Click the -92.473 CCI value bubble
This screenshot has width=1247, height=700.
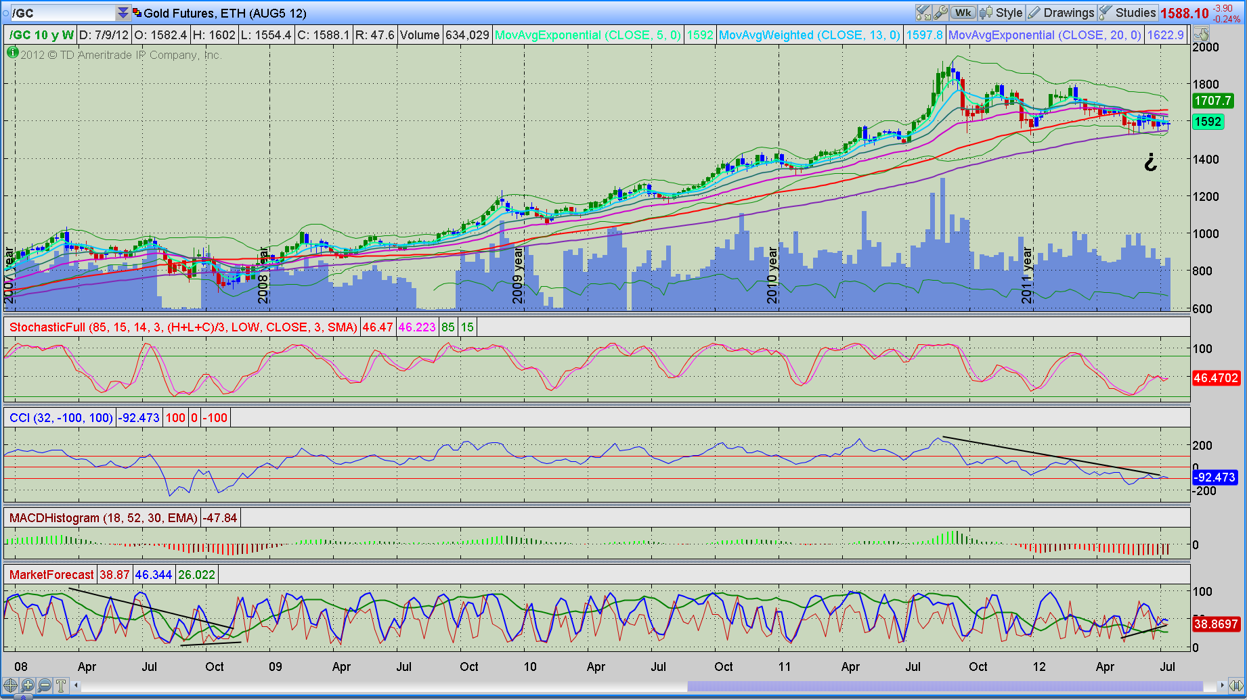(1215, 477)
